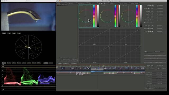Click the first transport control under current frame
The image size is (169, 95).
pos(148,69)
